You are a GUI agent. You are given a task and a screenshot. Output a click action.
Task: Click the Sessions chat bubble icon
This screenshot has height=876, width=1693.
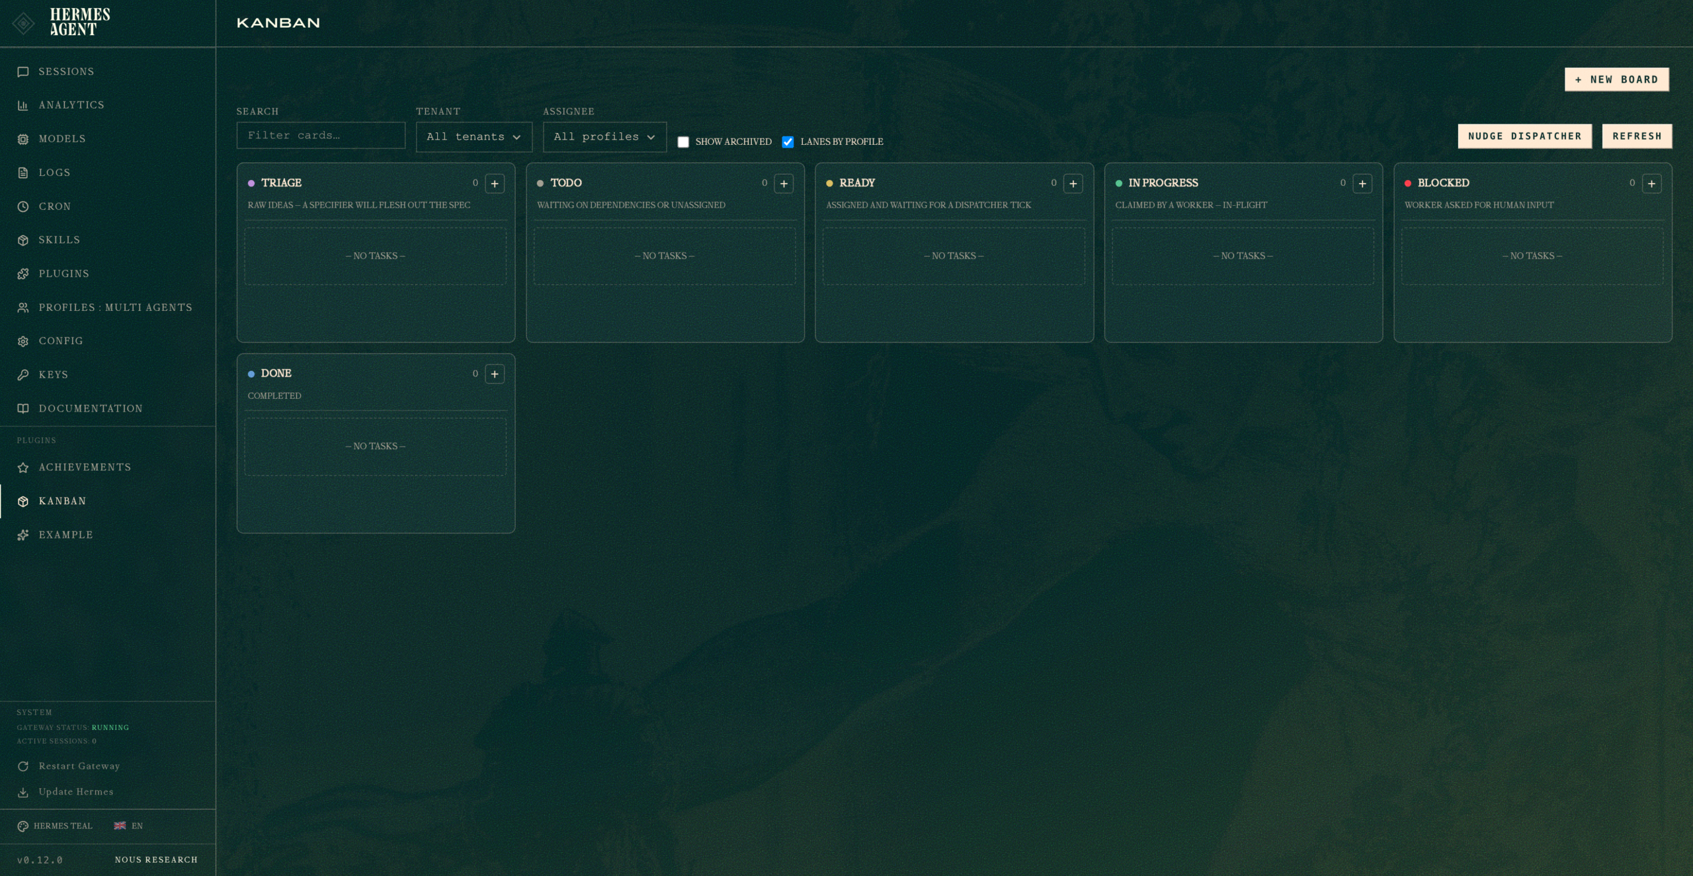tap(23, 71)
